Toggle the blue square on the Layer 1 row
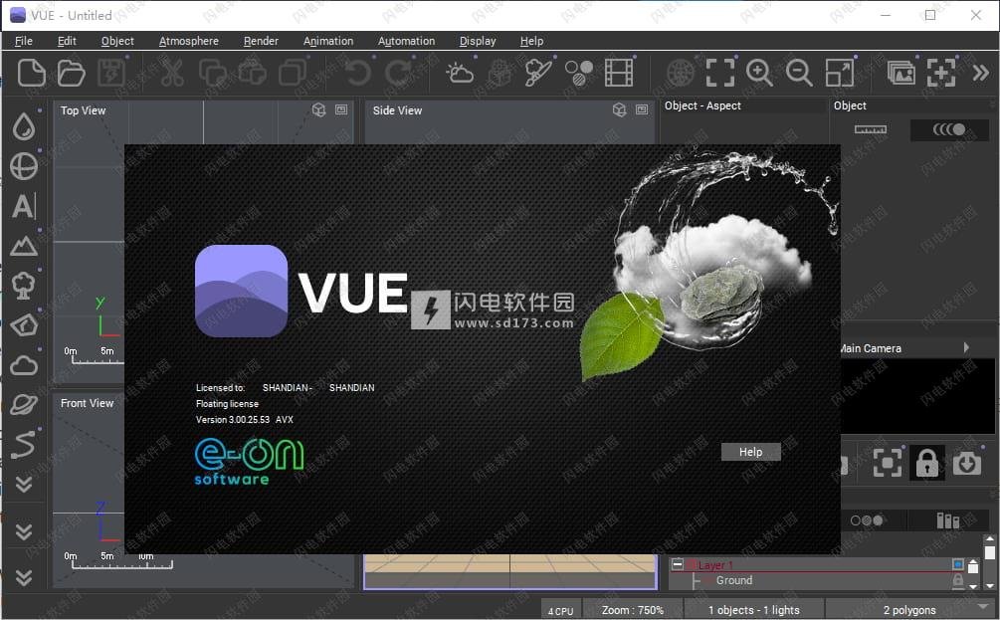1000x620 pixels. (958, 564)
